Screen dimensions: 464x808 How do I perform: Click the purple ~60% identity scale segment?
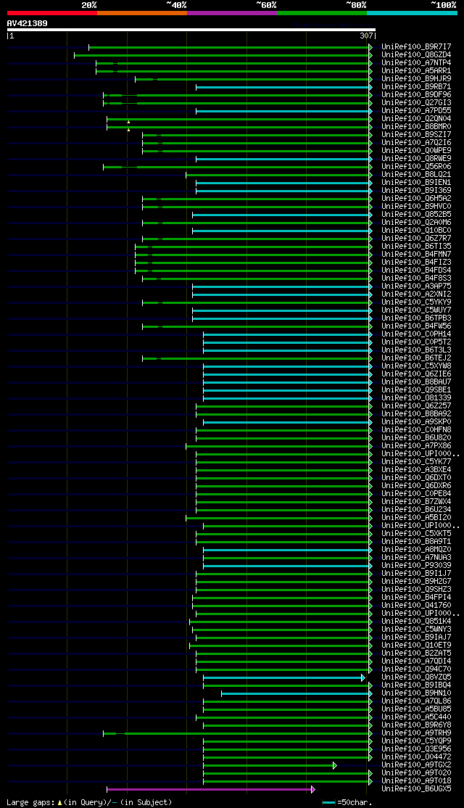(x=232, y=13)
